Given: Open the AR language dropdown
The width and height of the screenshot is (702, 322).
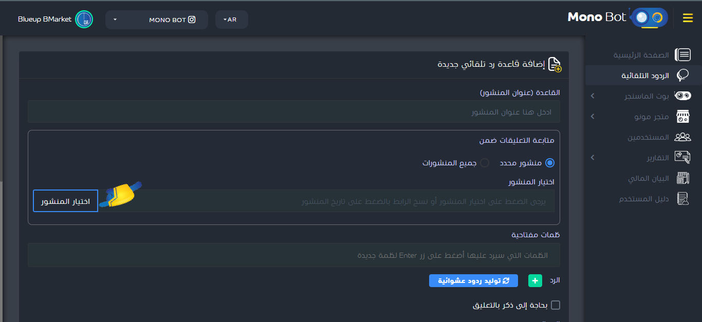Looking at the screenshot, I should pyautogui.click(x=231, y=19).
